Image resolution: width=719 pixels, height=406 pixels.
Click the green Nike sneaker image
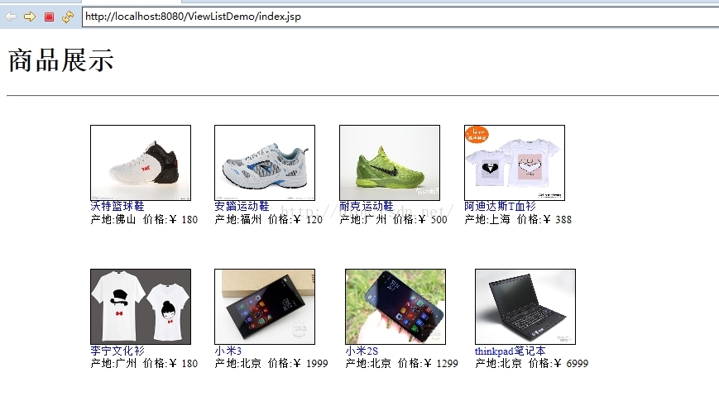[x=390, y=163]
